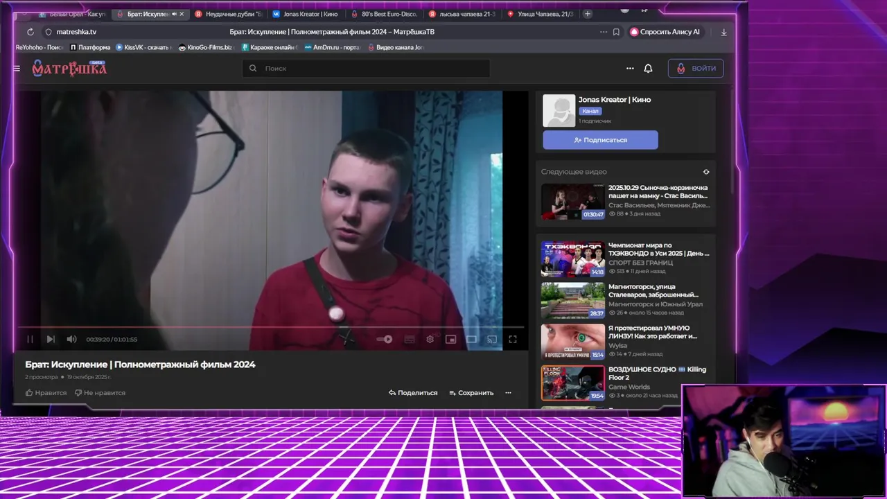Open the three-dot menu in site header

(630, 69)
